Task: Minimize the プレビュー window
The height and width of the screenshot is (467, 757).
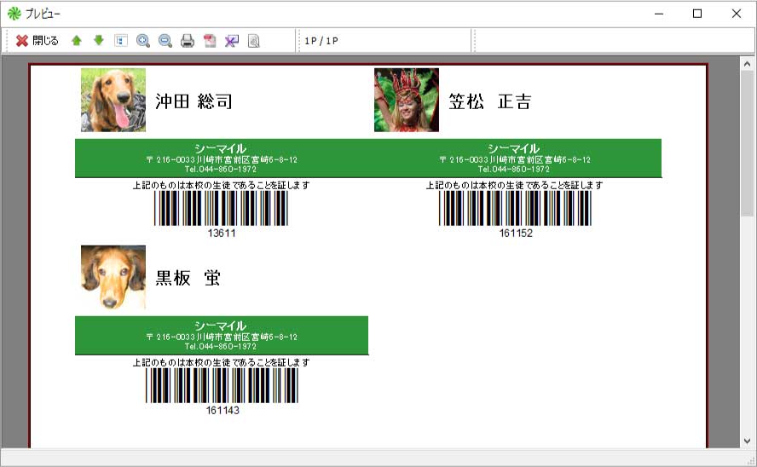Action: (659, 14)
